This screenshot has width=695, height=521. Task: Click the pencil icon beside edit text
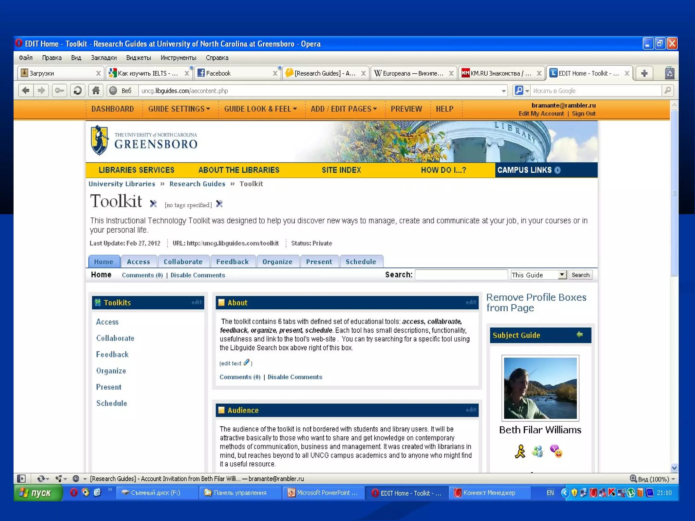click(247, 363)
